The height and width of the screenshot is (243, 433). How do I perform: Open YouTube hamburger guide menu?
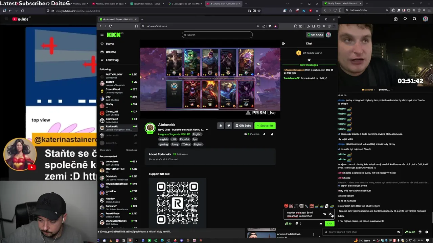click(6, 19)
